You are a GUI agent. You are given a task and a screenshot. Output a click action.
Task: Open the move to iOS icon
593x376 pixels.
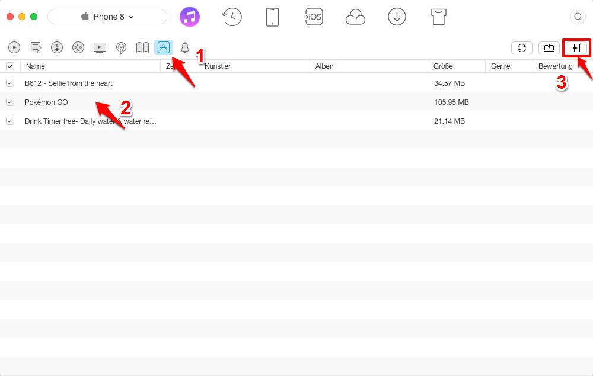[x=313, y=17]
